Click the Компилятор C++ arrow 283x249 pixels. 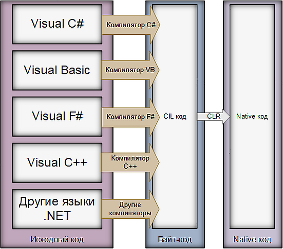[130, 162]
